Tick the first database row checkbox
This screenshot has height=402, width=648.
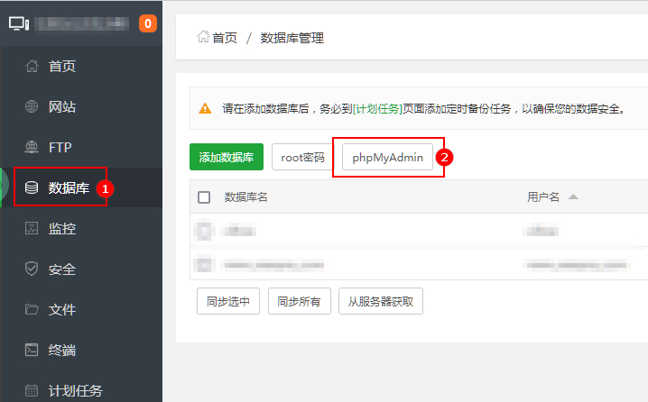click(204, 231)
